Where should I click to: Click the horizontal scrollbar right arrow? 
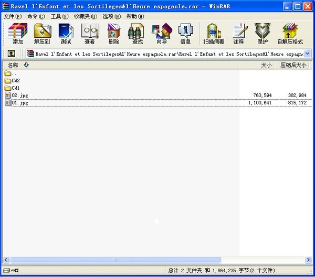click(x=308, y=260)
